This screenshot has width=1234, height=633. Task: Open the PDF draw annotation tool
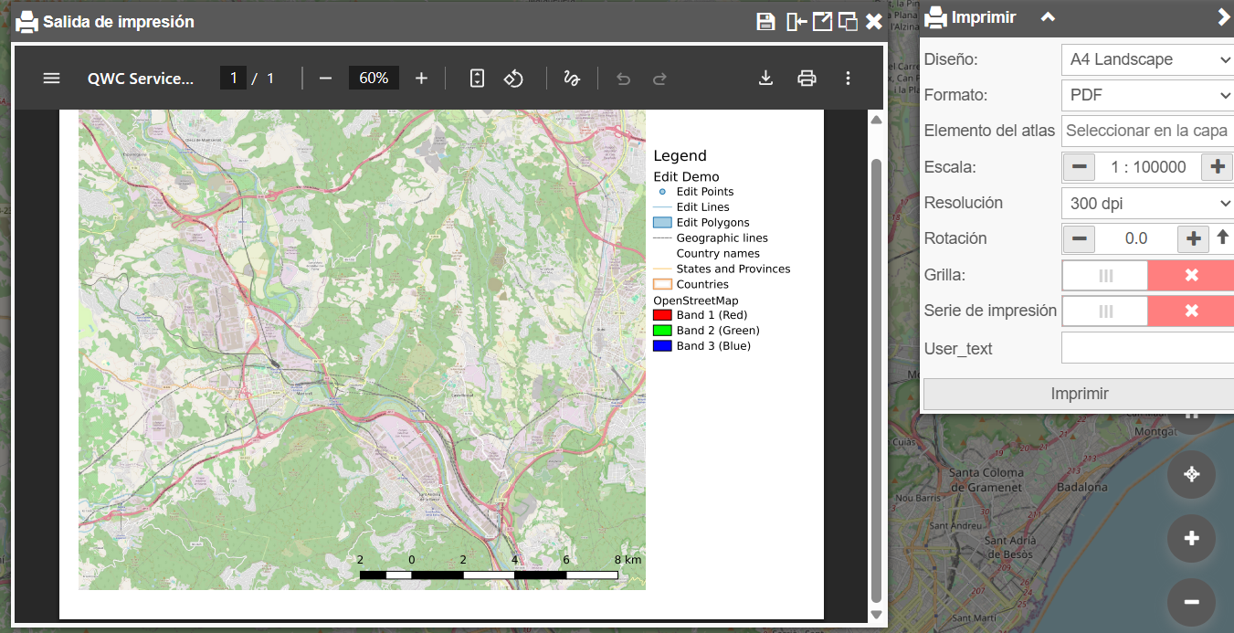point(572,79)
